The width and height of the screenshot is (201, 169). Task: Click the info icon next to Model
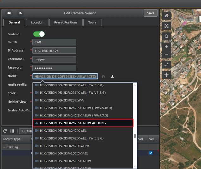tap(103, 77)
